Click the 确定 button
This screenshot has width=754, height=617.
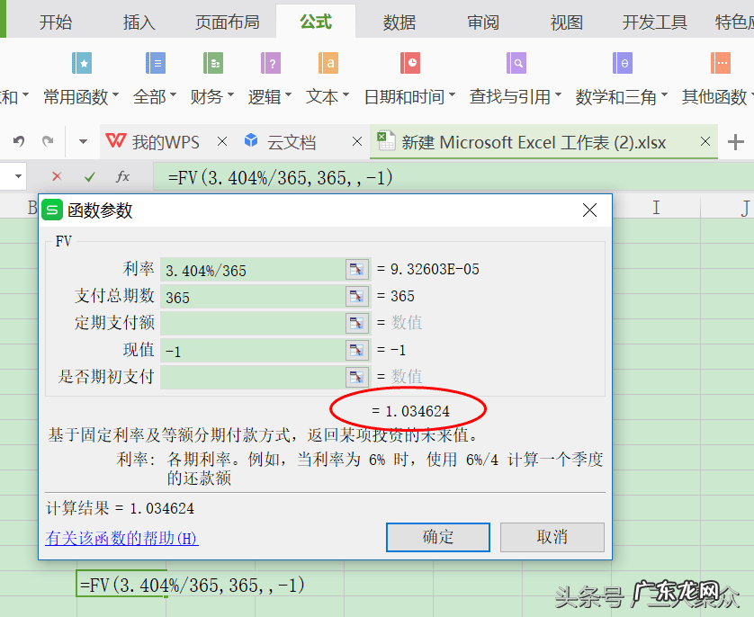(x=438, y=537)
